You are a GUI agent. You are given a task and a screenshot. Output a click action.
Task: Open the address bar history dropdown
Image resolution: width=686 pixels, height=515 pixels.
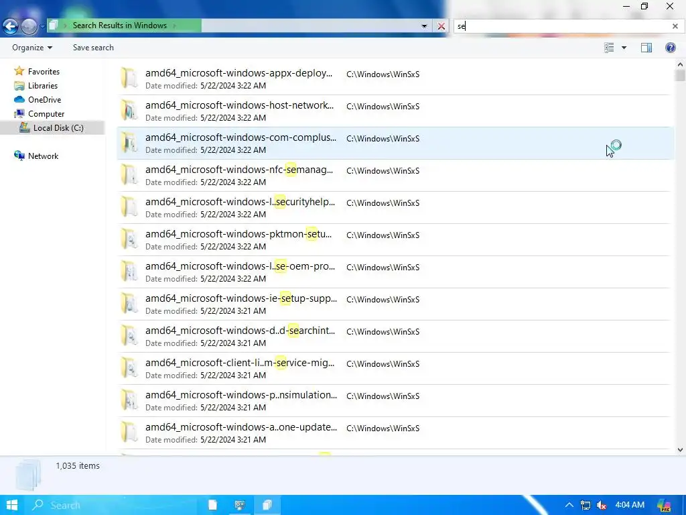pyautogui.click(x=424, y=26)
